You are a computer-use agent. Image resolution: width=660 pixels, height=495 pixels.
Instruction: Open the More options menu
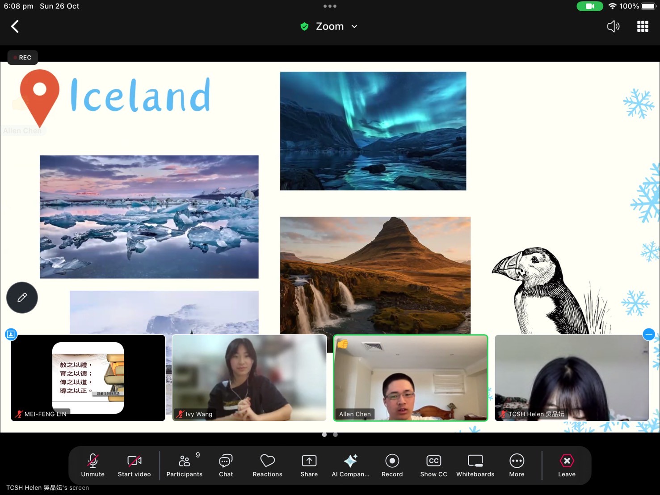click(517, 465)
